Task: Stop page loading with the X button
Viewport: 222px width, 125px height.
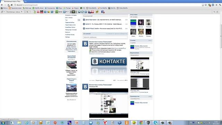Action: 8,5
